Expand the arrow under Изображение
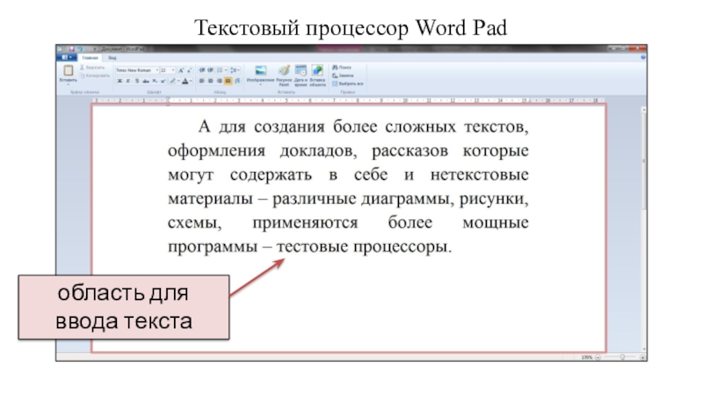The width and height of the screenshot is (703, 395). point(260,84)
